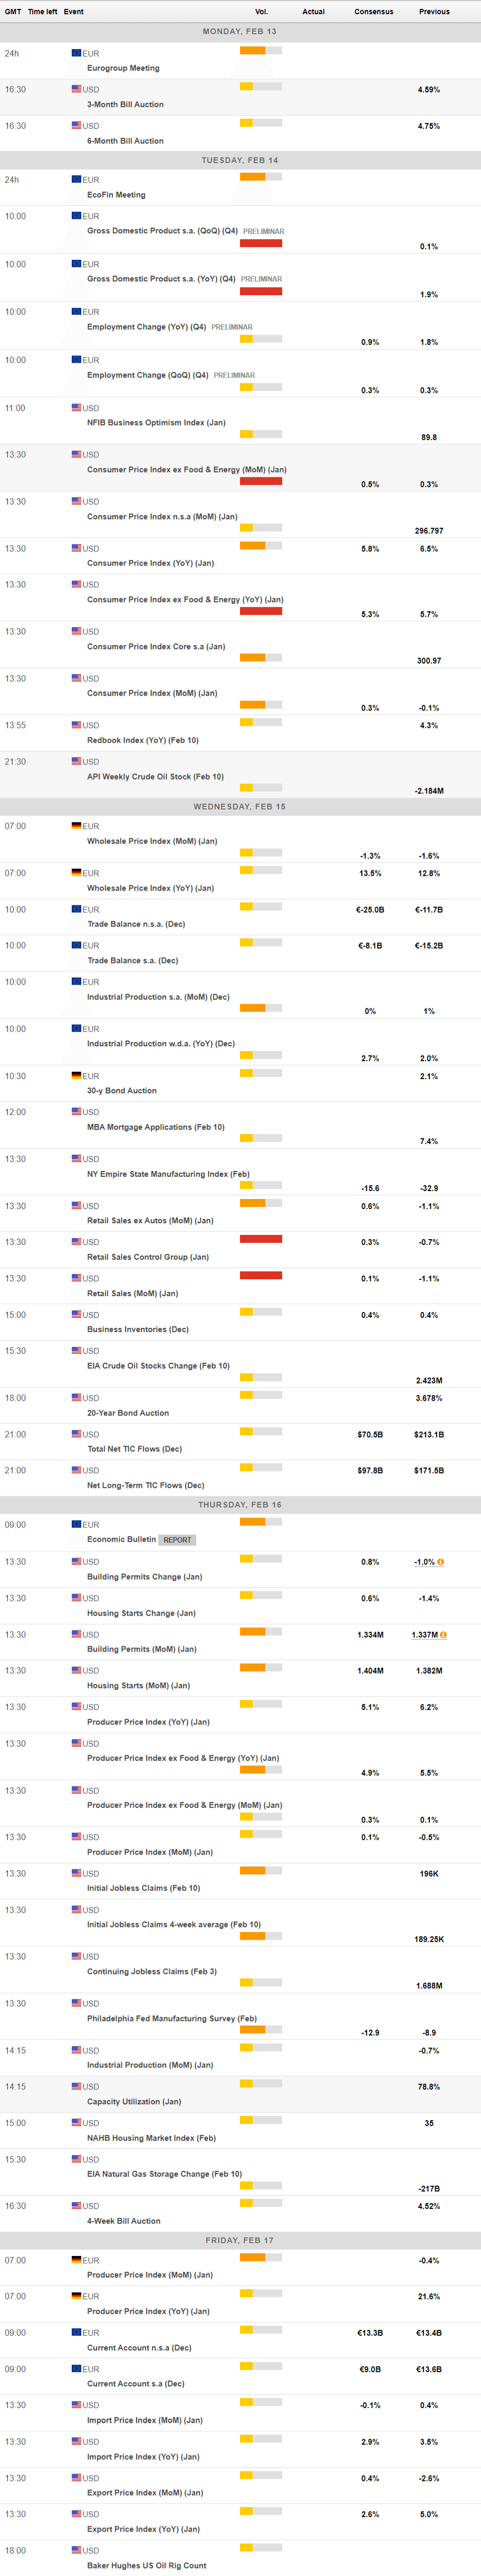Click the Consensus column header
Image resolution: width=481 pixels, height=2576 pixels.
(x=373, y=12)
